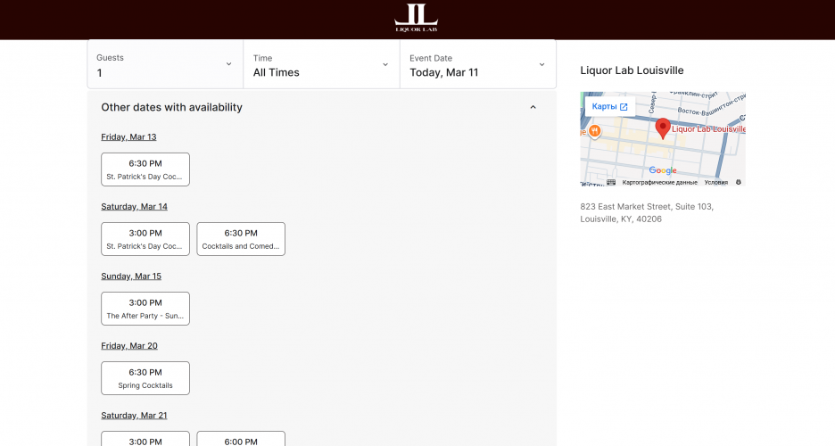The width and height of the screenshot is (835, 446).
Task: Click the Friday, Mar 13 date link
Action: point(128,136)
